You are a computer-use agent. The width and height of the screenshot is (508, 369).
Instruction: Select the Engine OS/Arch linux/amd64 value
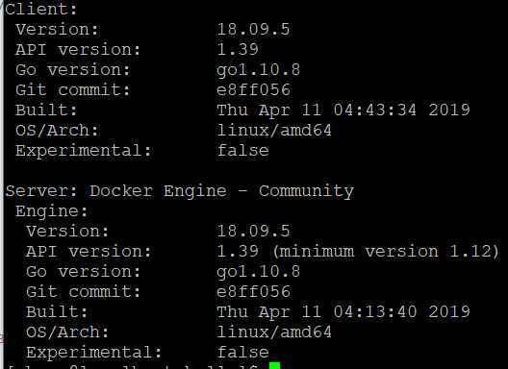[x=274, y=332]
